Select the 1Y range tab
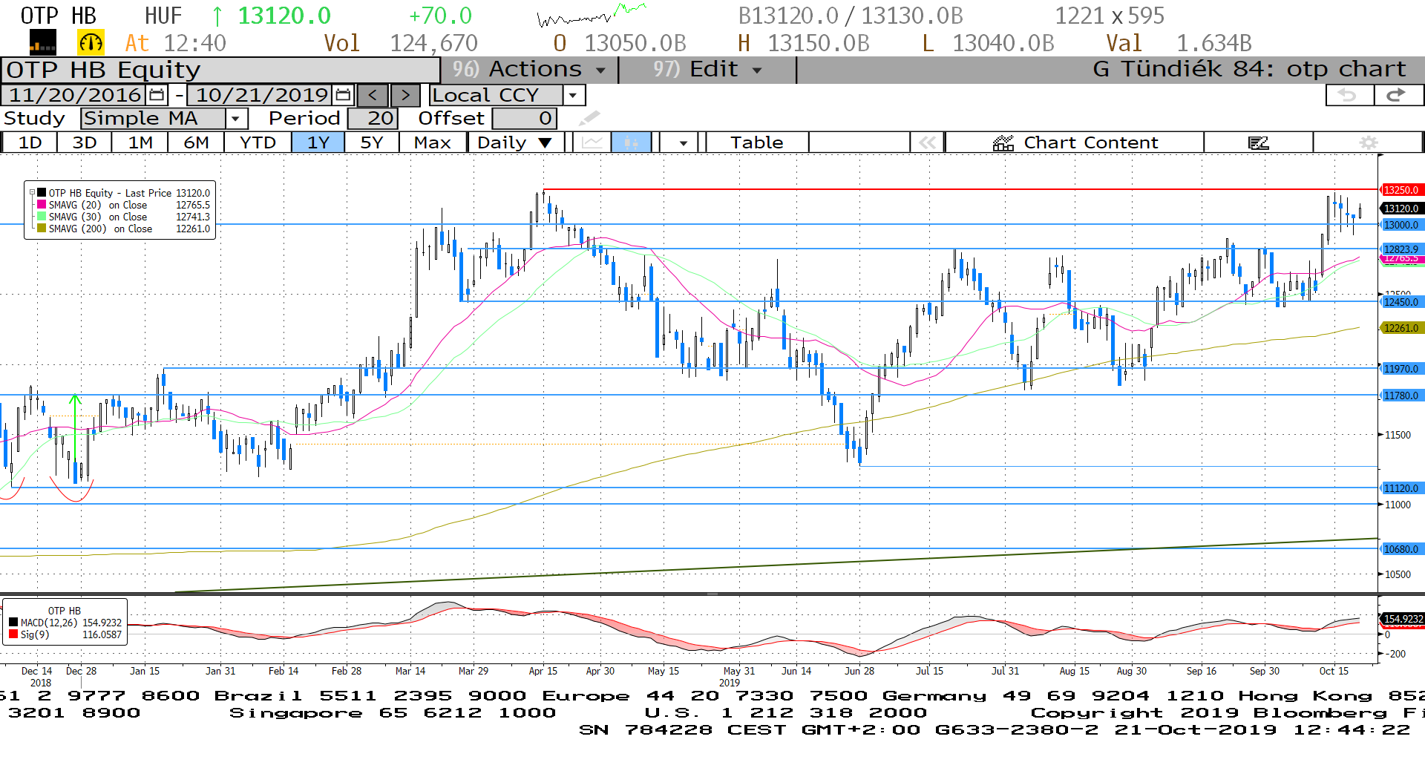Viewport: 1425px width, 771px height. coord(318,142)
